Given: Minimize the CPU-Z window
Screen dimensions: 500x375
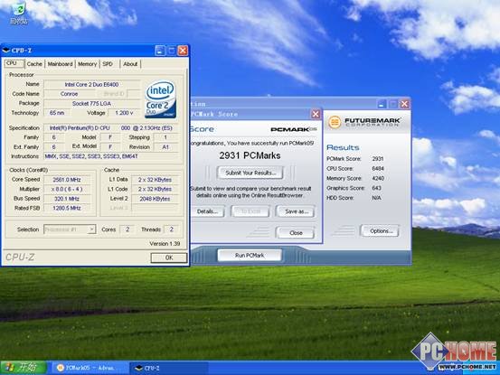Looking at the screenshot, I should pos(160,51).
